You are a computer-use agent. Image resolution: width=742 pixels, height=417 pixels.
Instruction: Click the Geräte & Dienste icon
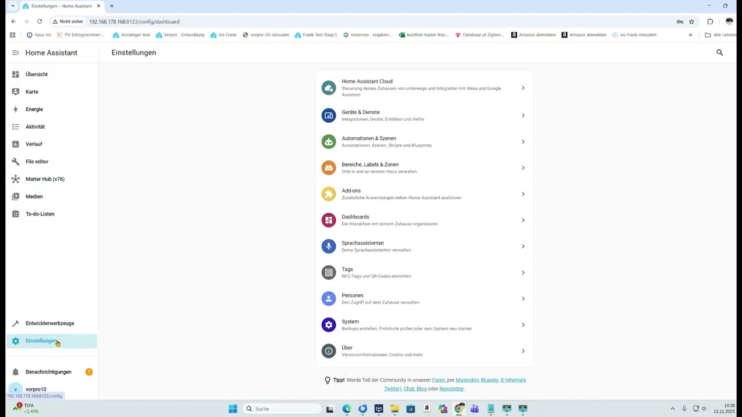(x=329, y=115)
